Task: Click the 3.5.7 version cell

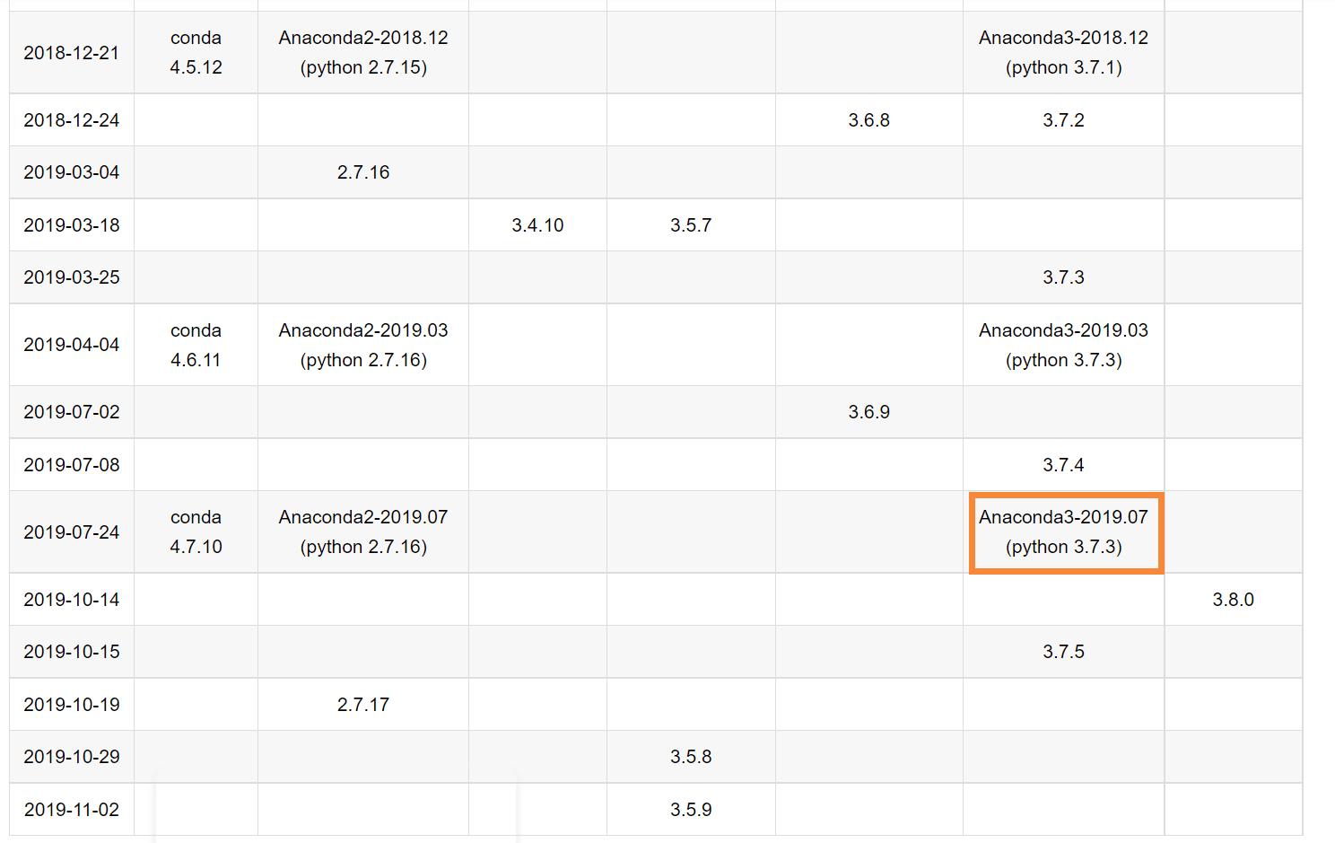Action: point(691,225)
